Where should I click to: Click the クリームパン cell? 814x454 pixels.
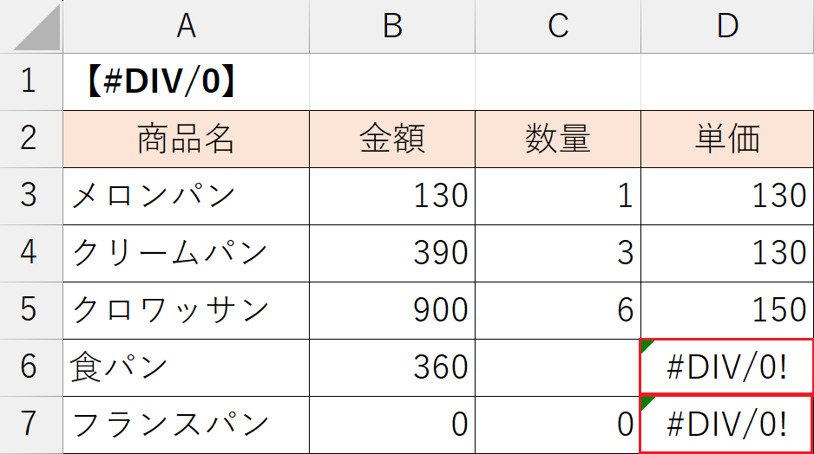pos(186,253)
